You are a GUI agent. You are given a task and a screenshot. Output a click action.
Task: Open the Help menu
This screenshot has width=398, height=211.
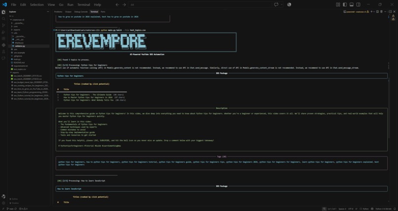tap(97, 4)
